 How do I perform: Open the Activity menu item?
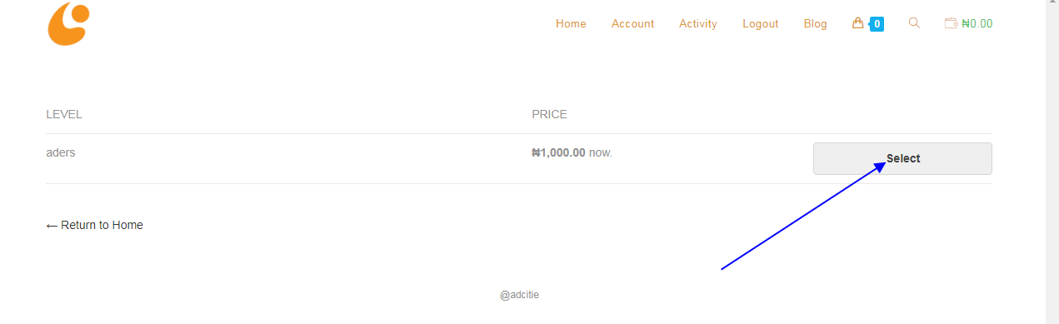click(x=698, y=23)
